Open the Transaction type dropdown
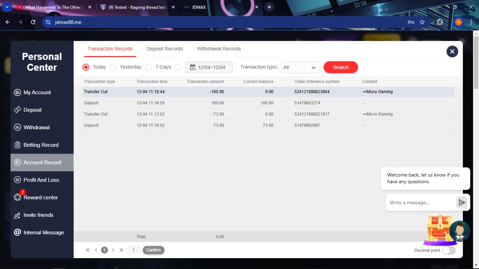 click(x=300, y=67)
